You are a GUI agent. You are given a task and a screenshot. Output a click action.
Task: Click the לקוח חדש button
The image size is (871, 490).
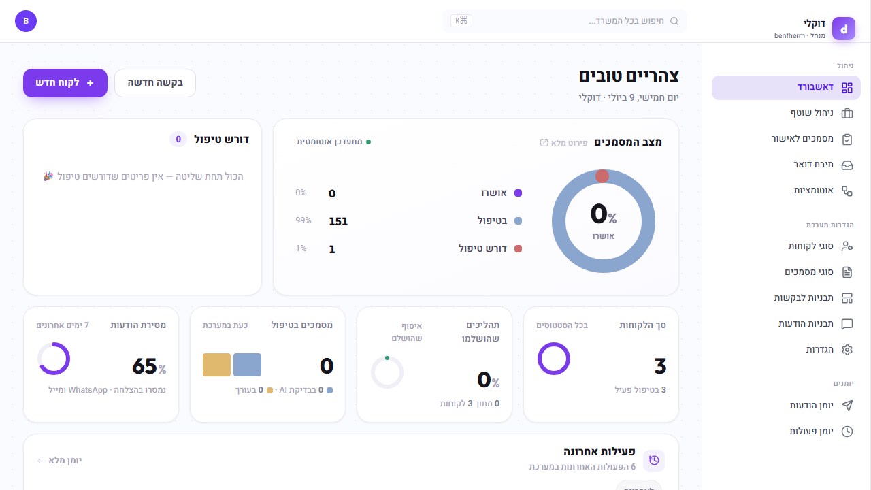[65, 83]
